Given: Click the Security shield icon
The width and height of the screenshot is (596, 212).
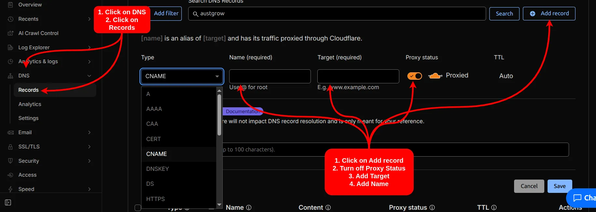Looking at the screenshot, I should tap(10, 161).
